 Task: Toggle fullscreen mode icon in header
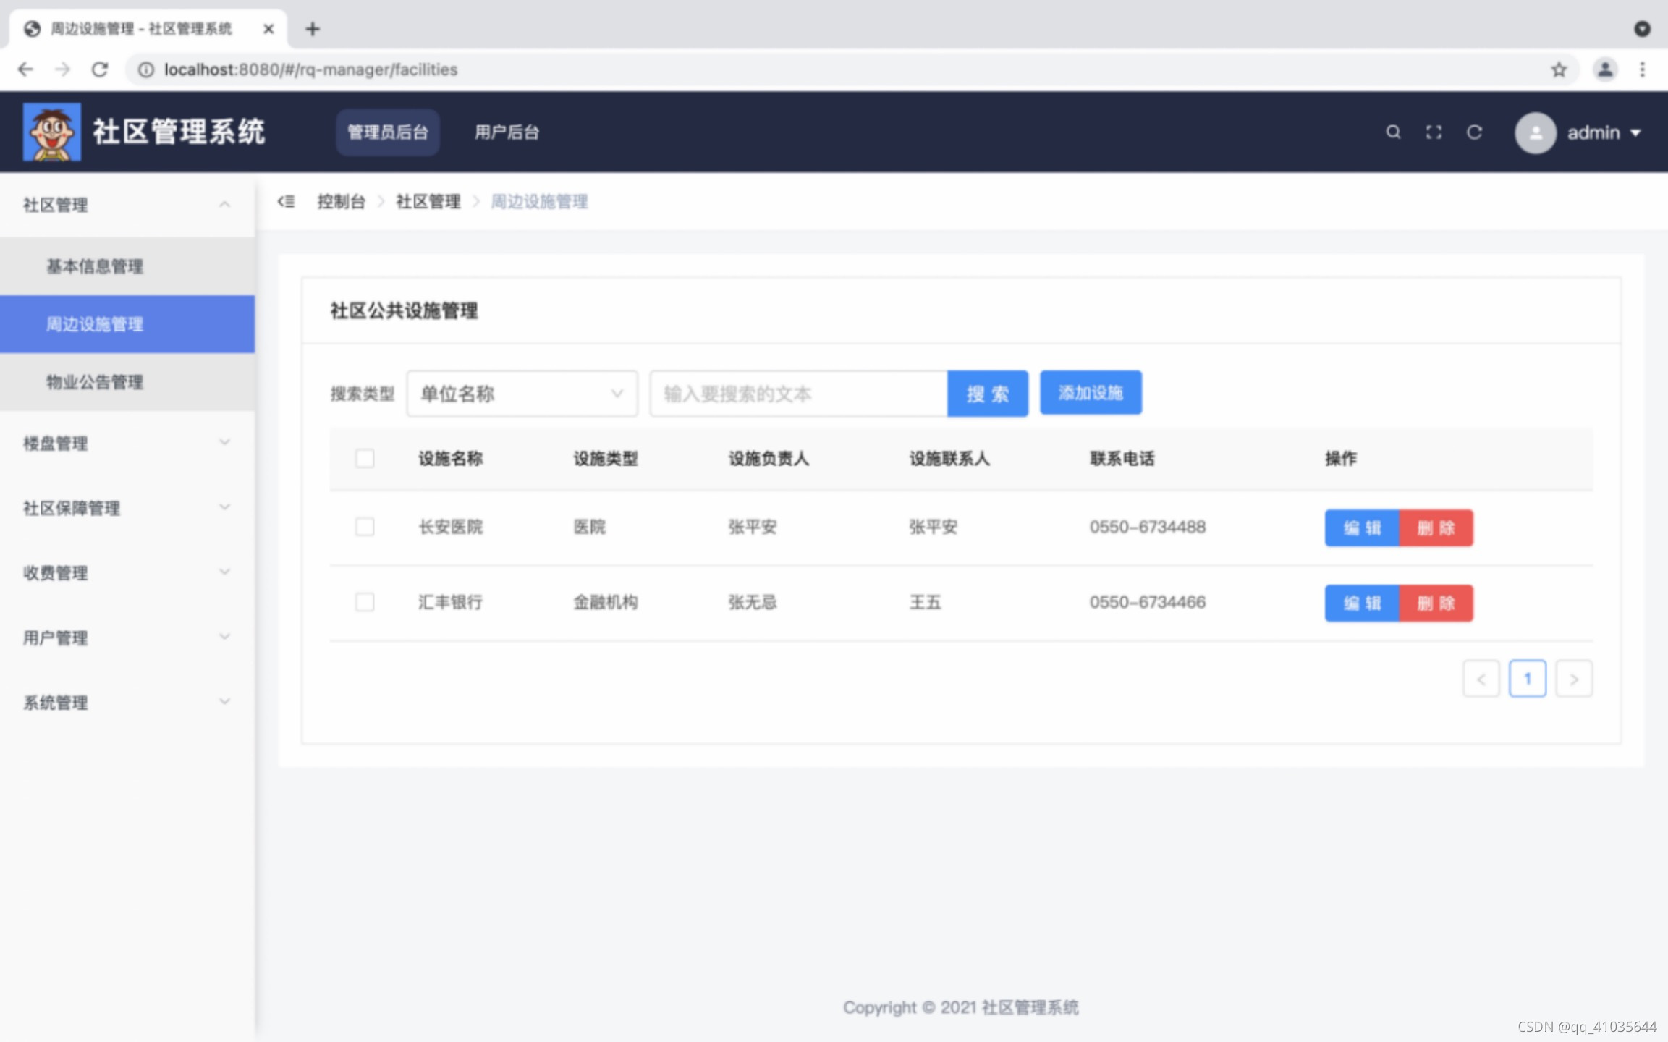pyautogui.click(x=1434, y=132)
